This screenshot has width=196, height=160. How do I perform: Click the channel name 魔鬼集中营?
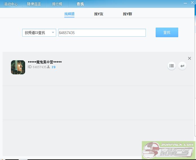[x=45, y=62]
